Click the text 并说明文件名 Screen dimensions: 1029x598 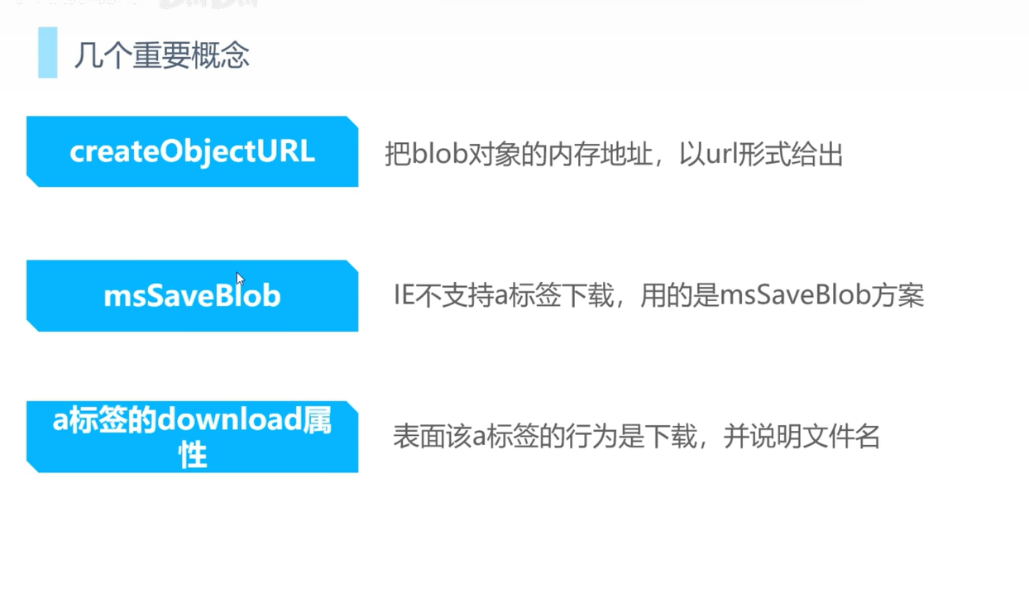click(x=802, y=436)
